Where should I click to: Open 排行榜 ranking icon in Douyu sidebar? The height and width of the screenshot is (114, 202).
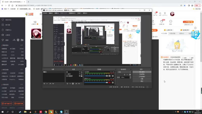[3, 25]
